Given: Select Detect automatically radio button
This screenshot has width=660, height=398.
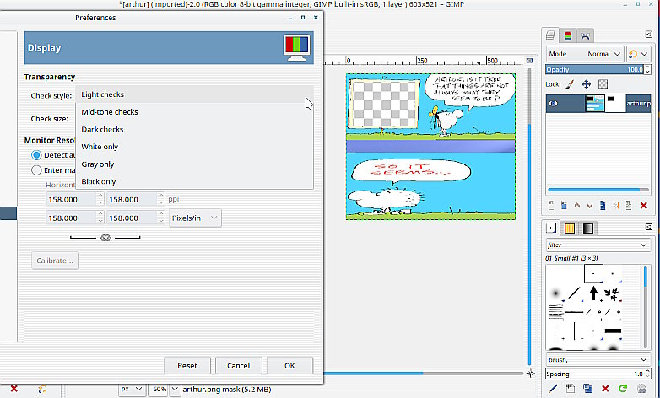Looking at the screenshot, I should [36, 155].
